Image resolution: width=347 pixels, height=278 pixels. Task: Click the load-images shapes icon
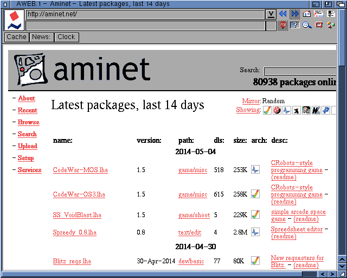331,25
